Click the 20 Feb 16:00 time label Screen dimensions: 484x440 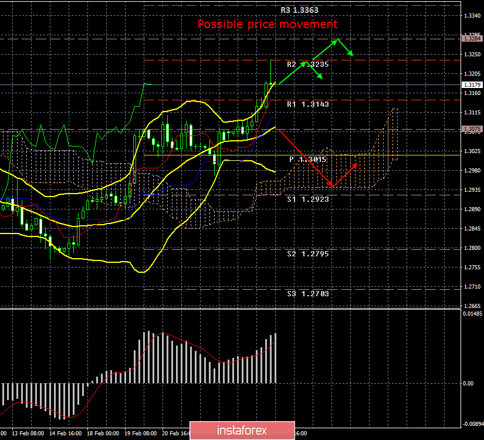click(x=175, y=434)
